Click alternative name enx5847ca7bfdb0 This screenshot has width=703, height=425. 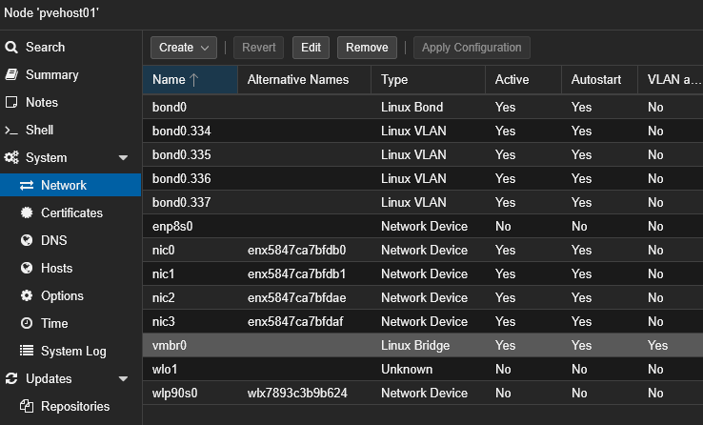tap(296, 251)
